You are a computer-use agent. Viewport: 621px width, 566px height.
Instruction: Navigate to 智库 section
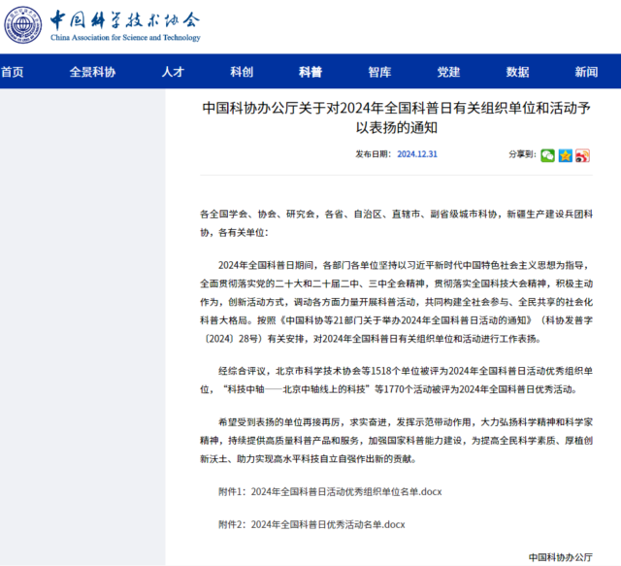pos(379,72)
